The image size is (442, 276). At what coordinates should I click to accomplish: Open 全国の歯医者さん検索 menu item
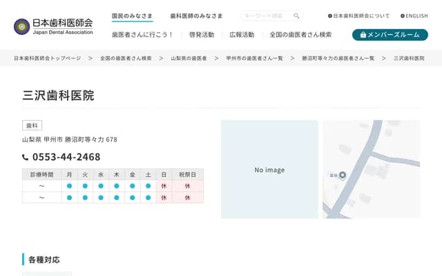[300, 34]
